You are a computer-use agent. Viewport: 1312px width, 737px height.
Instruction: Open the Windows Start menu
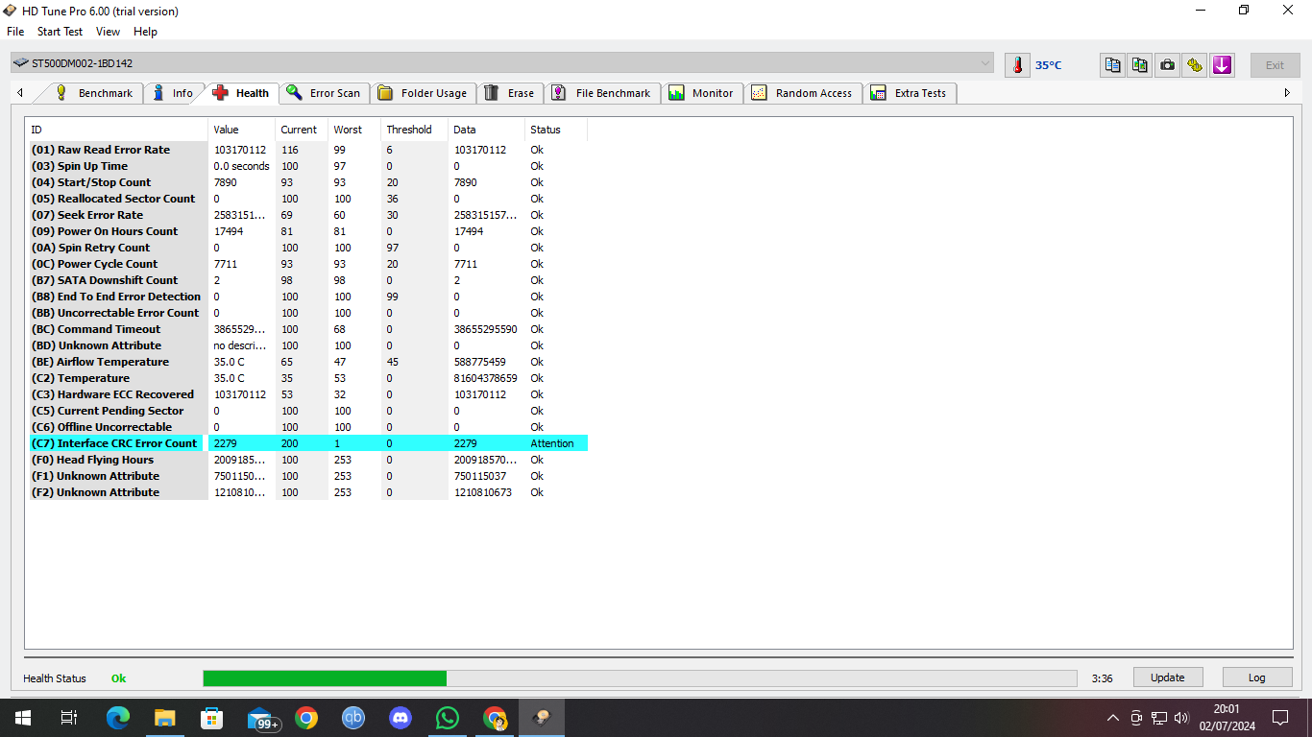point(23,718)
